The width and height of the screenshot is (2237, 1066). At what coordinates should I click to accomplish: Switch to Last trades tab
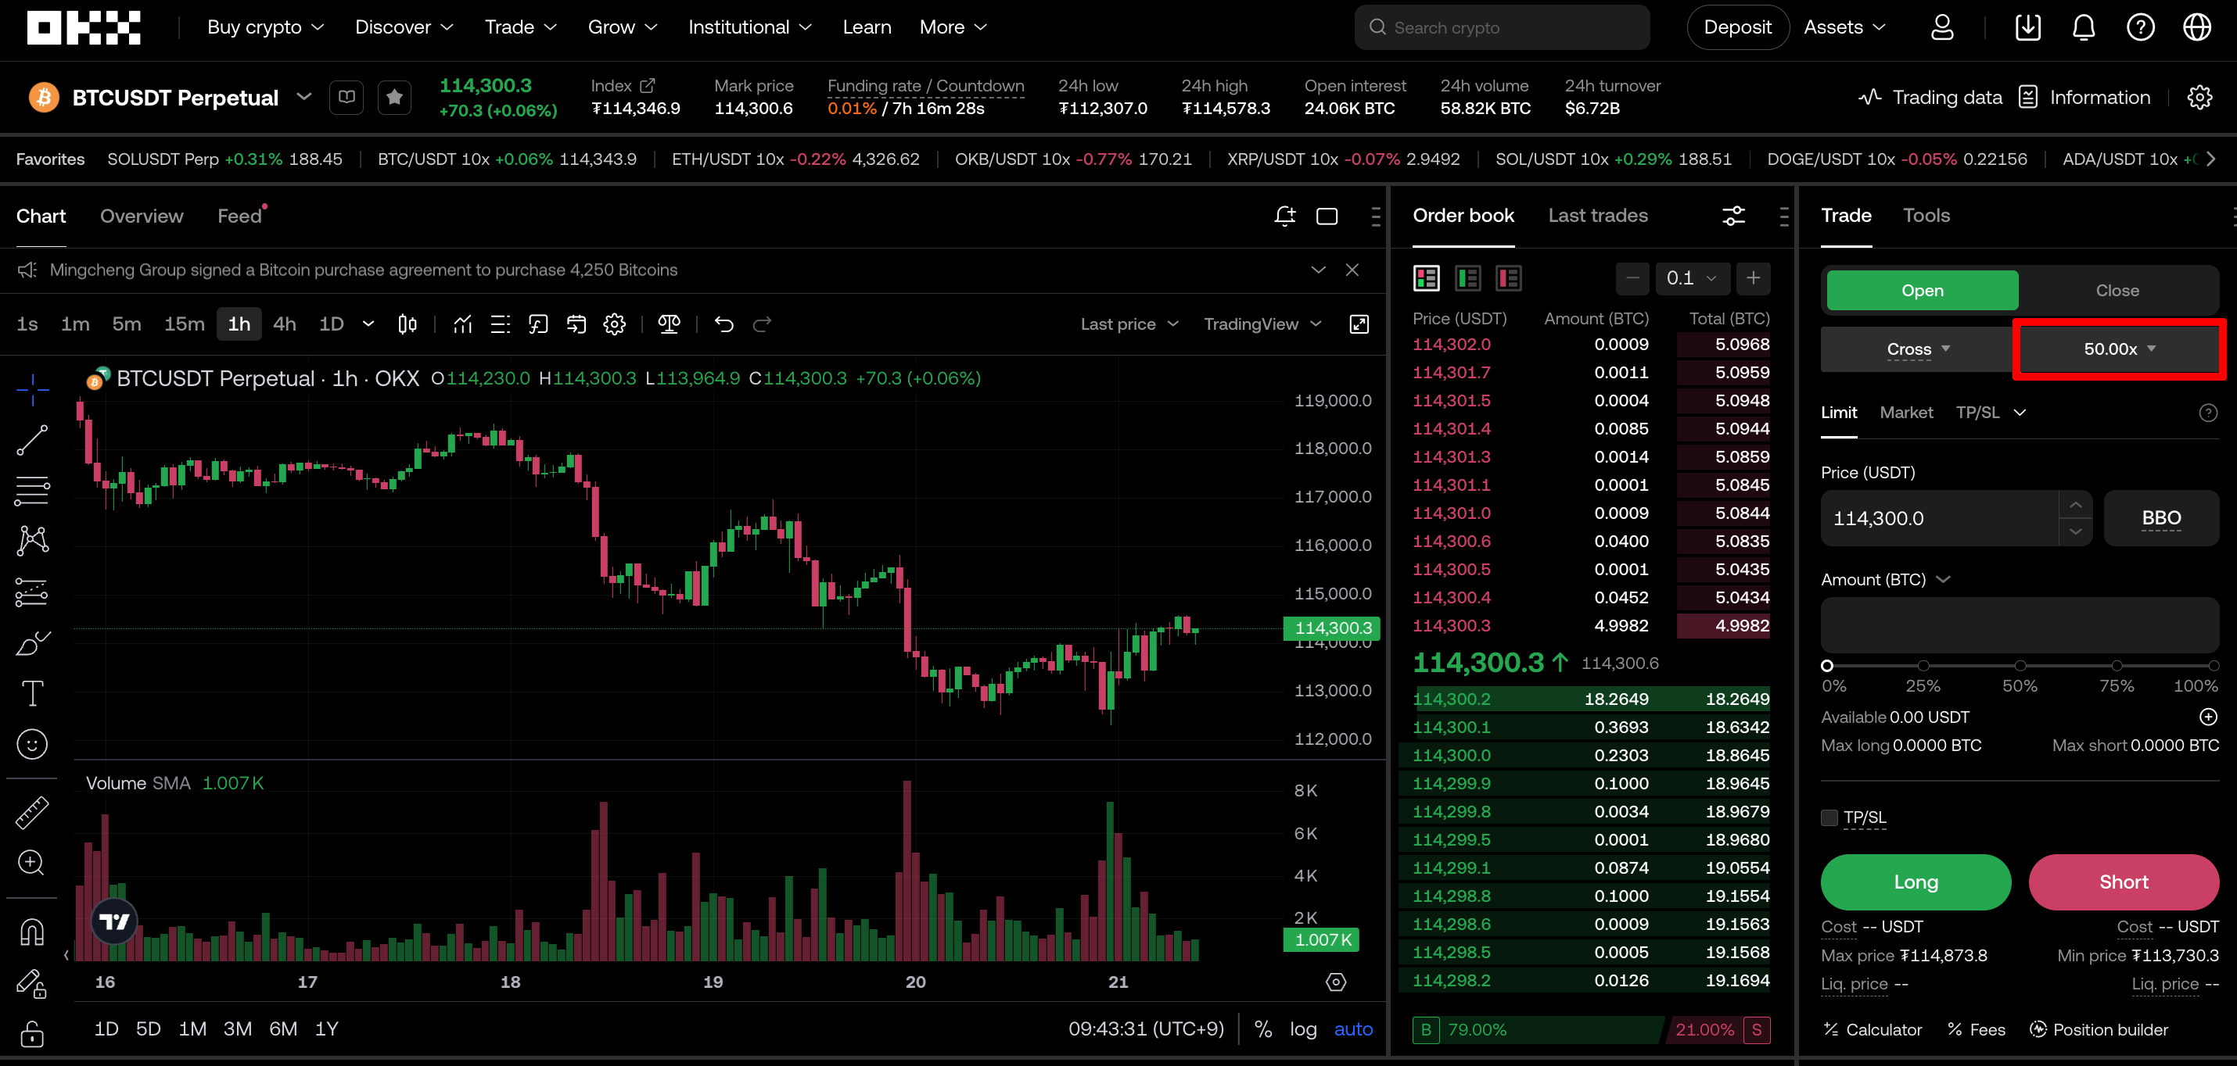pos(1597,215)
